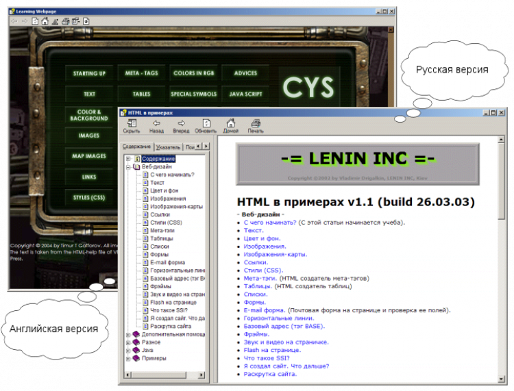The height and width of the screenshot is (391, 514).
Task: Open STARTING UP section in Learning Webpage
Action: [x=89, y=73]
